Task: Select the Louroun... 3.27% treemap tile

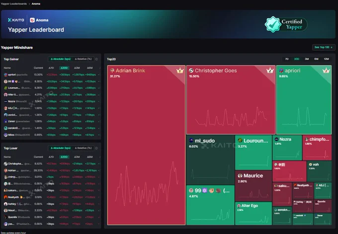Action: [x=253, y=153]
